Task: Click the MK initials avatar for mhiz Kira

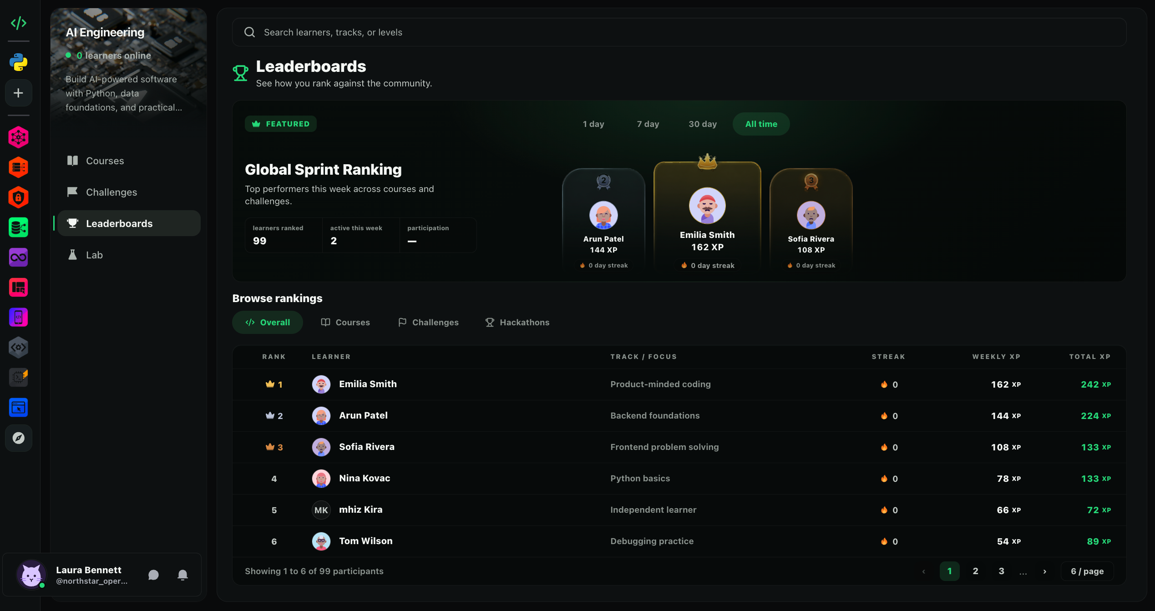Action: [321, 510]
